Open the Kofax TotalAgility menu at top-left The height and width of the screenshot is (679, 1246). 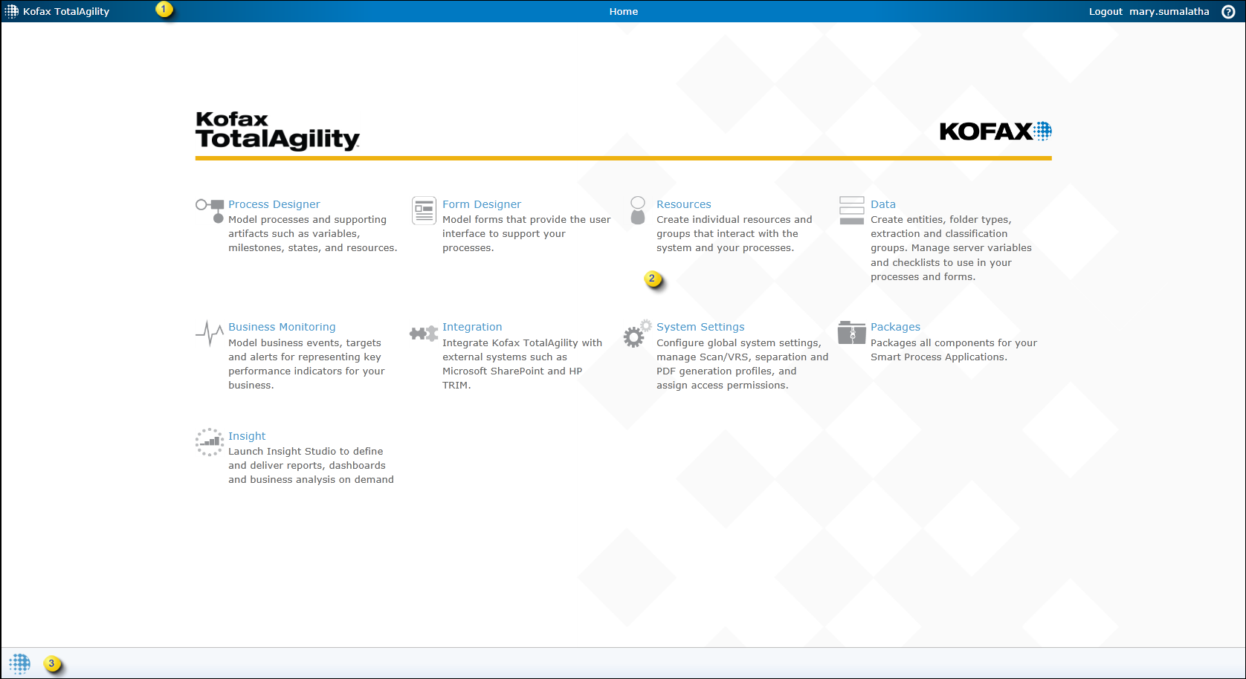58,12
